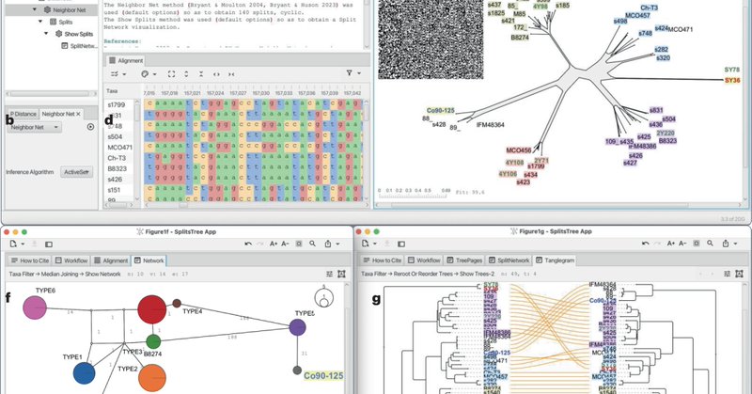Toggle the sidebar icon in Figure1f window

49,244
